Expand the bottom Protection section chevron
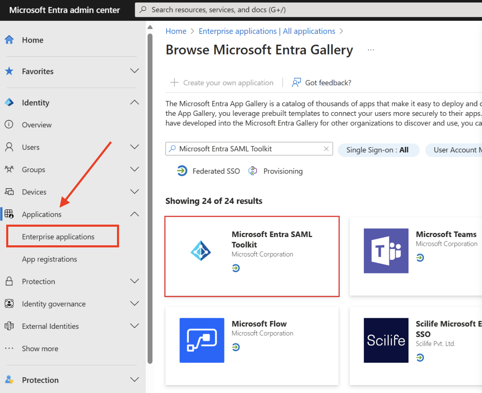482x393 pixels. [134, 379]
